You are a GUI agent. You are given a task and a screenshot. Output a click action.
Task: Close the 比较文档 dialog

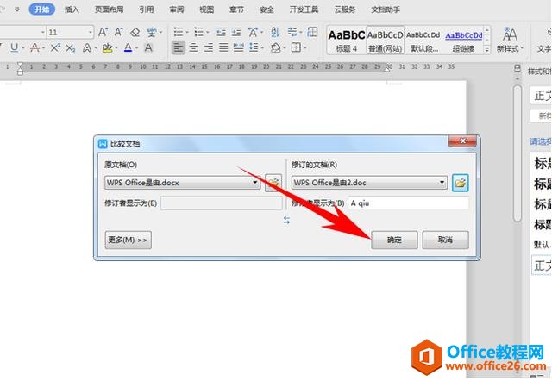tap(462, 141)
